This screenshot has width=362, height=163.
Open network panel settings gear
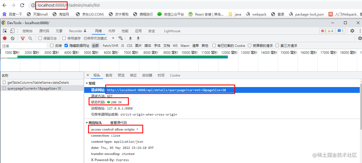click(x=360, y=38)
